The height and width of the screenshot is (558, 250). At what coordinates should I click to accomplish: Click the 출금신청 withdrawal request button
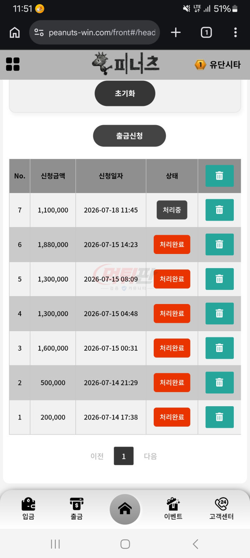pos(129,136)
